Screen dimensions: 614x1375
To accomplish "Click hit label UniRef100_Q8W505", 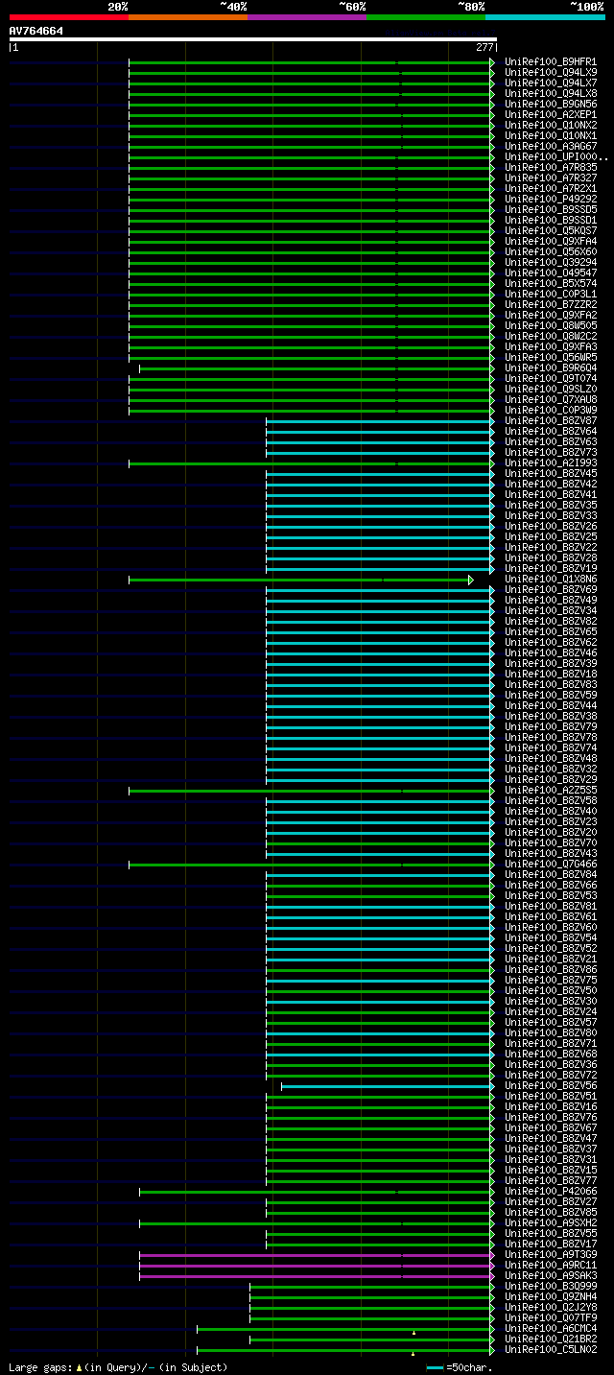I will 551,326.
